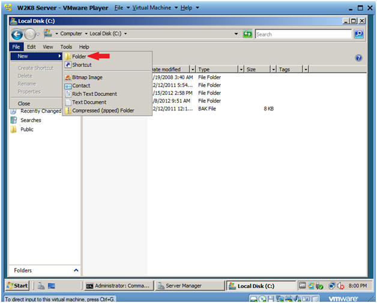
Task: Click the 8:00 PM taskbar clock
Action: 357,286
